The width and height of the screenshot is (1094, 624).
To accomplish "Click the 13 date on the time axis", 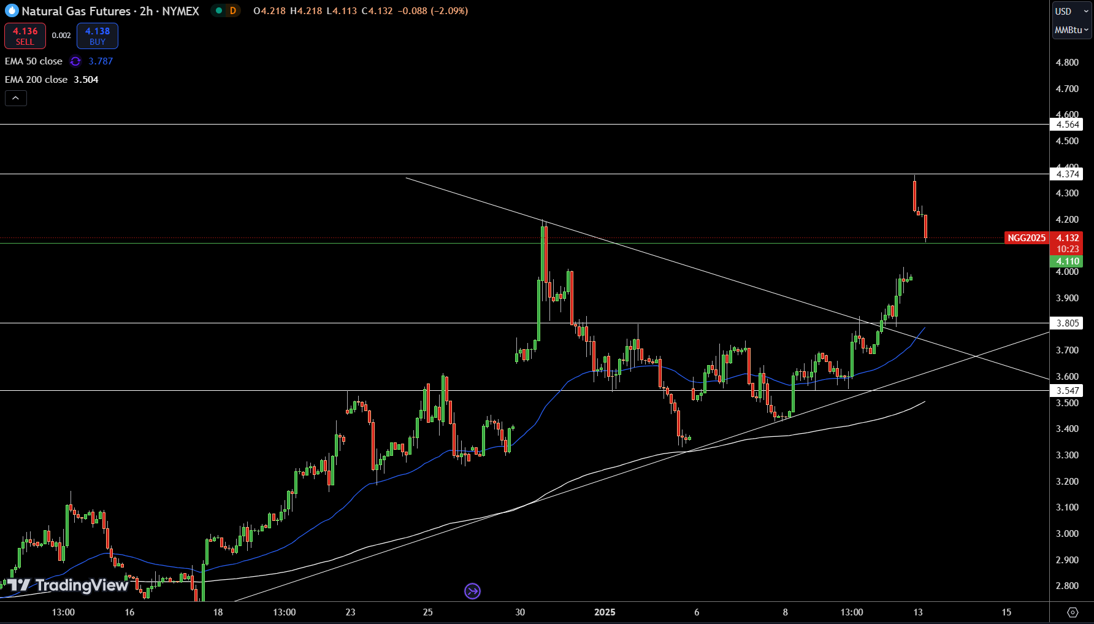I will click(918, 612).
